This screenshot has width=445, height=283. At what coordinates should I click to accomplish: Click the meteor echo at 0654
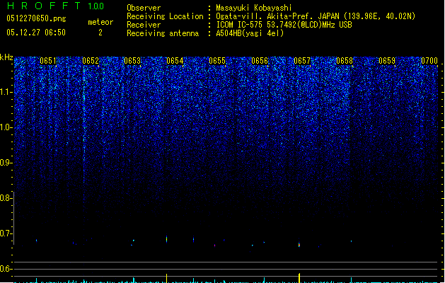(166, 239)
